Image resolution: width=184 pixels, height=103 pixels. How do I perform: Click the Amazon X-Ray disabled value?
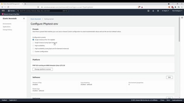(35, 84)
